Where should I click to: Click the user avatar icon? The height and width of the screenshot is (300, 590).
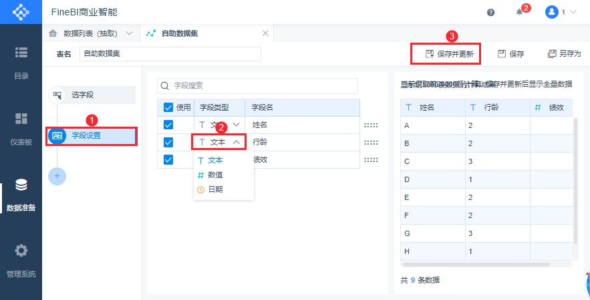552,12
